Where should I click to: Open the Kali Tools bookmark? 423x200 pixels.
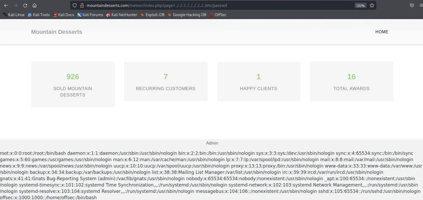point(39,15)
